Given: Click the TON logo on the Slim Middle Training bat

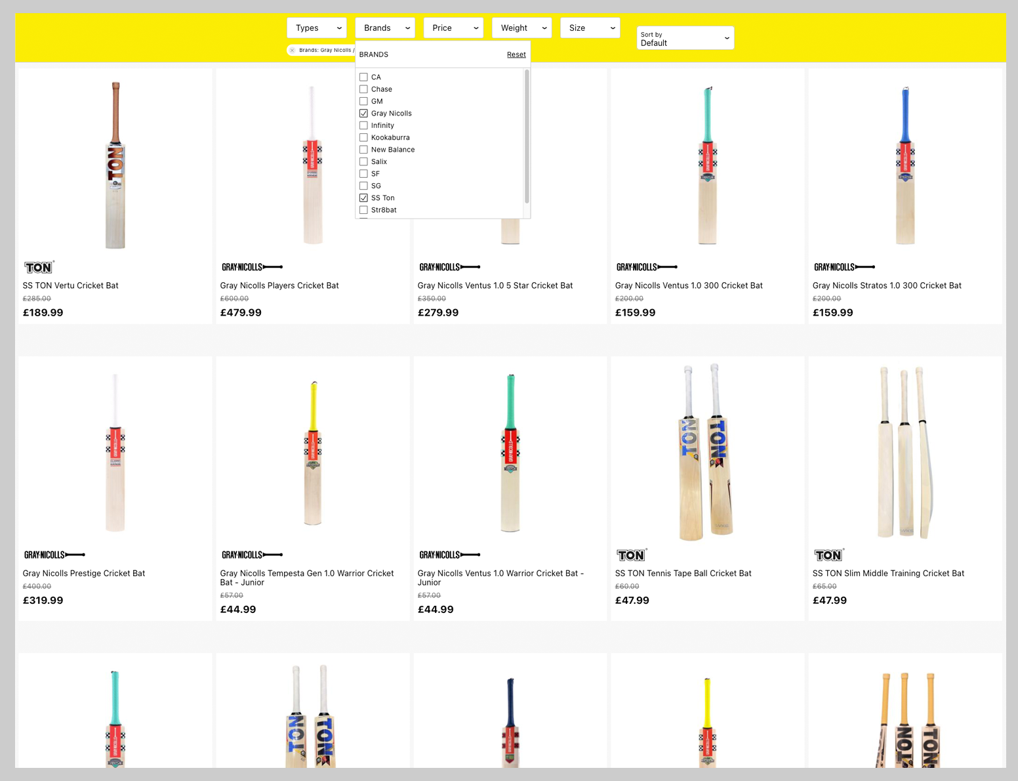Looking at the screenshot, I should click(828, 555).
